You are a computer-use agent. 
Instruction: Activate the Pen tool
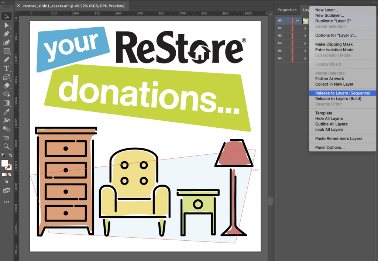(6, 34)
